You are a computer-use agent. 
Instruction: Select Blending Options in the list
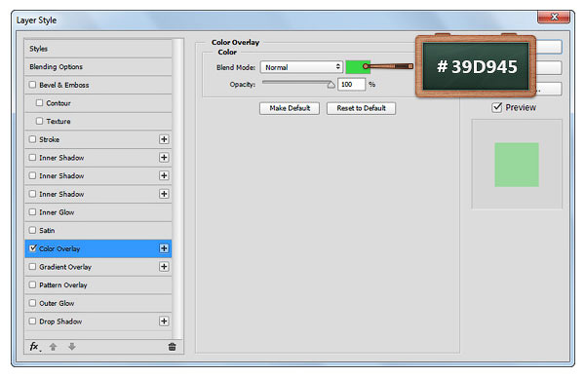tap(56, 67)
